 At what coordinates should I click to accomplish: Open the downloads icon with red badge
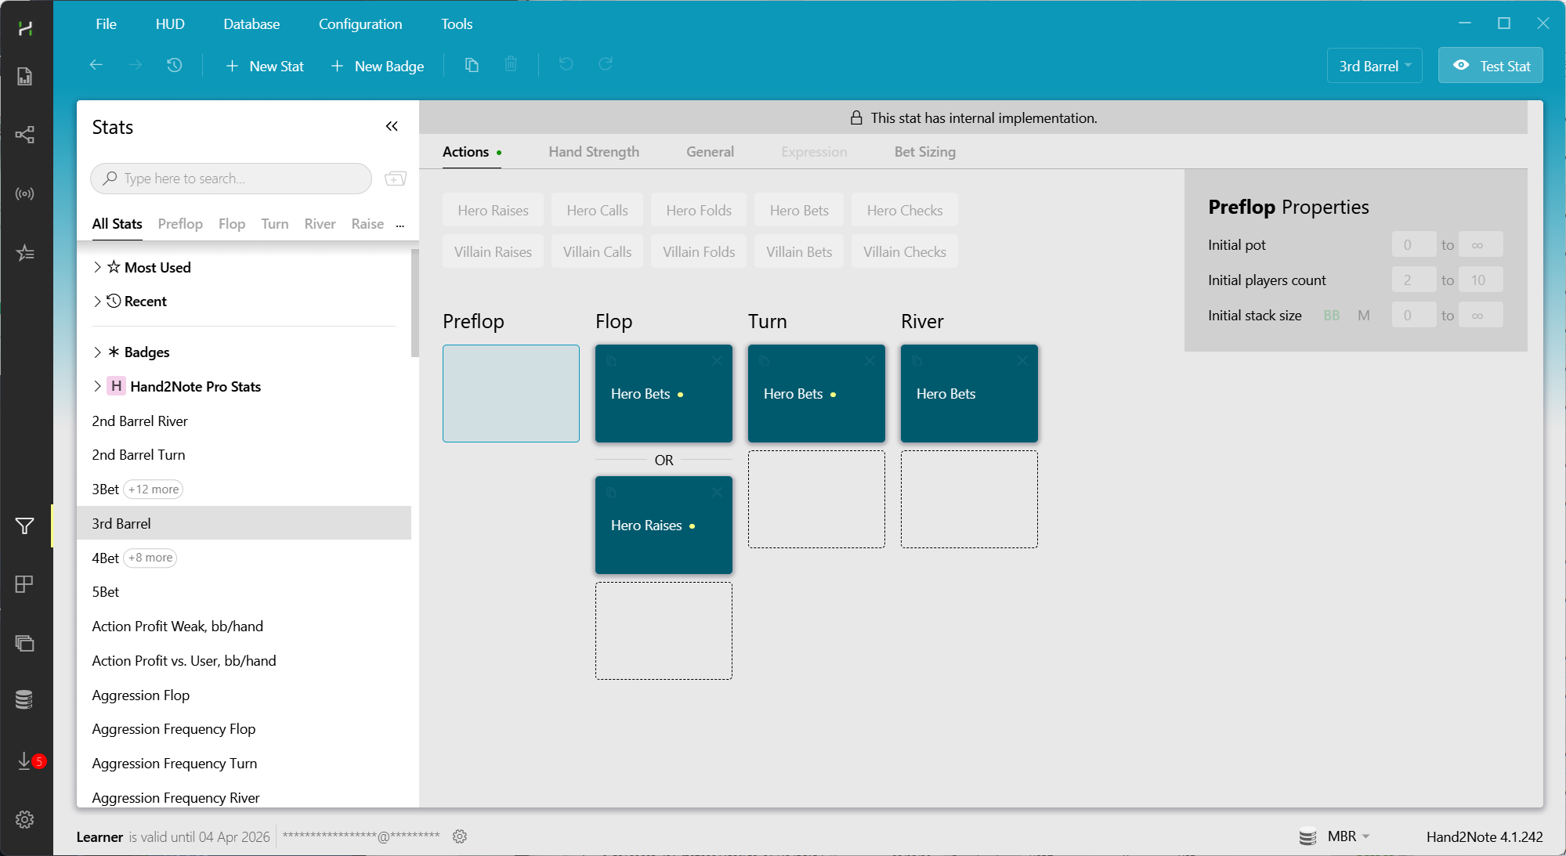26,760
